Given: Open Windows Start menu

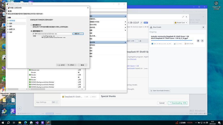Looking at the screenshot, I should (x=3, y=123).
